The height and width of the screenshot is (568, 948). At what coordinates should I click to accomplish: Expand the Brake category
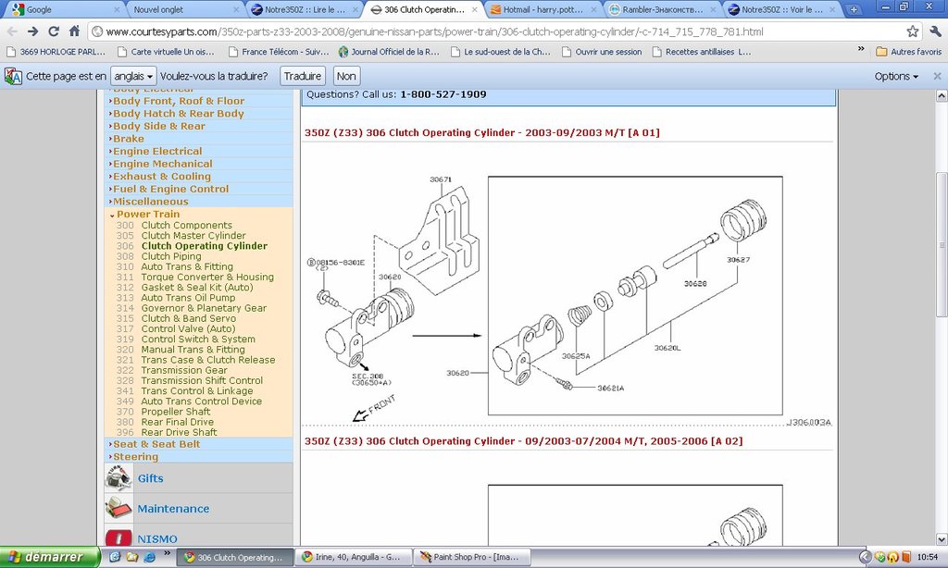tap(129, 139)
